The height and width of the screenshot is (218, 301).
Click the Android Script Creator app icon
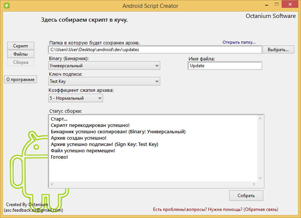click(x=7, y=6)
